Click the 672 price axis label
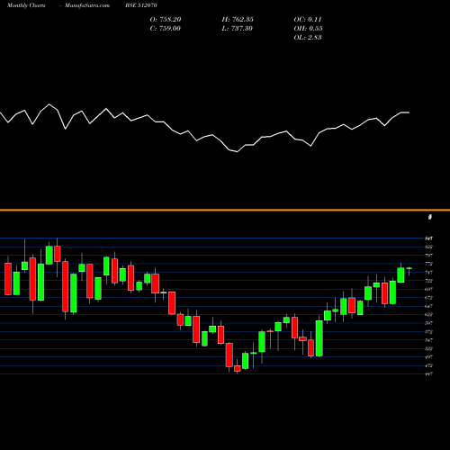Image resolution: width=450 pixels, height=450 pixels. coord(428,298)
